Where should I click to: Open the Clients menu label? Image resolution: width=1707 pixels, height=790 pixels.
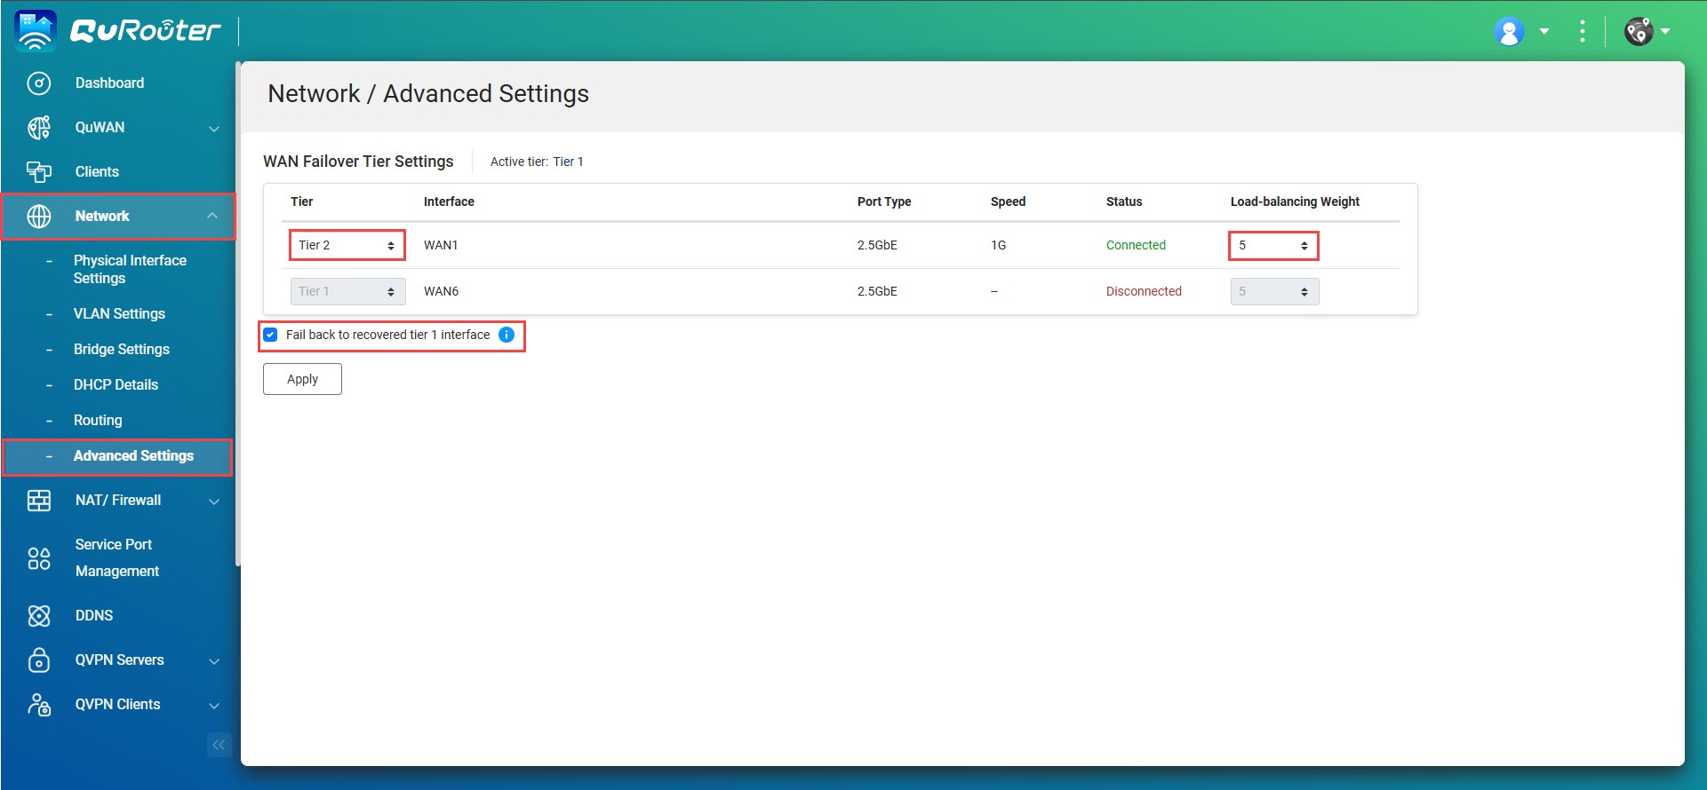click(x=97, y=171)
